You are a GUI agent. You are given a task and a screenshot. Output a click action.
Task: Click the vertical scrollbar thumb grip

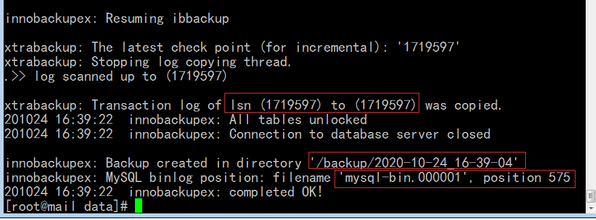(591, 196)
